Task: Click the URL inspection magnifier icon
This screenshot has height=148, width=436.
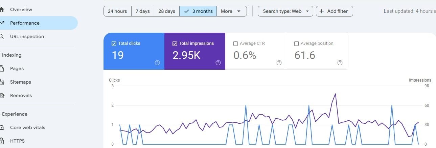Action: (2, 36)
